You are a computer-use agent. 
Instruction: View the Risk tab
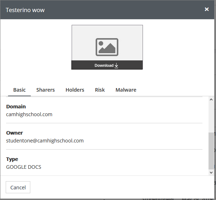(x=100, y=90)
